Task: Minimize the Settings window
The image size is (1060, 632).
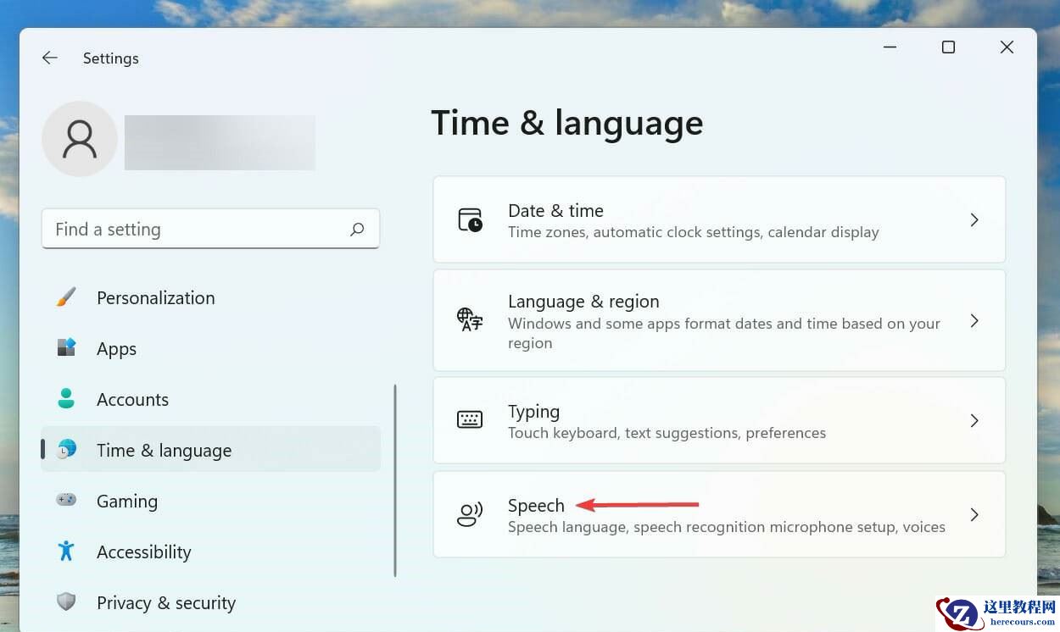Action: [890, 47]
